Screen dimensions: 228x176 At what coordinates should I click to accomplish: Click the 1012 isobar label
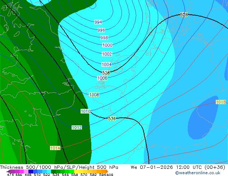tap(77, 128)
